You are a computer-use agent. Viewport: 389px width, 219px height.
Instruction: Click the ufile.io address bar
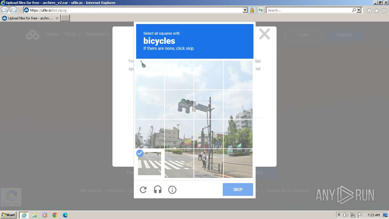point(136,10)
